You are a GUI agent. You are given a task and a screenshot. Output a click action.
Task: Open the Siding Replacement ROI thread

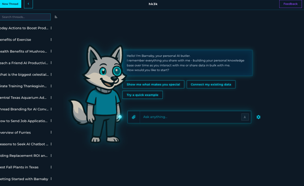click(x=24, y=156)
